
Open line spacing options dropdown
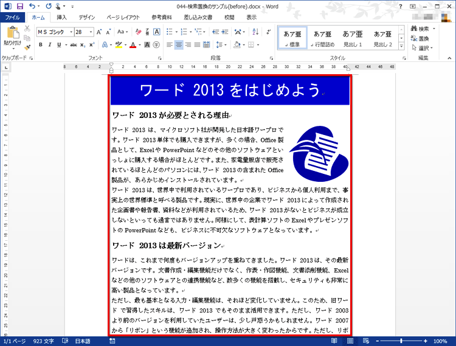[x=221, y=45]
